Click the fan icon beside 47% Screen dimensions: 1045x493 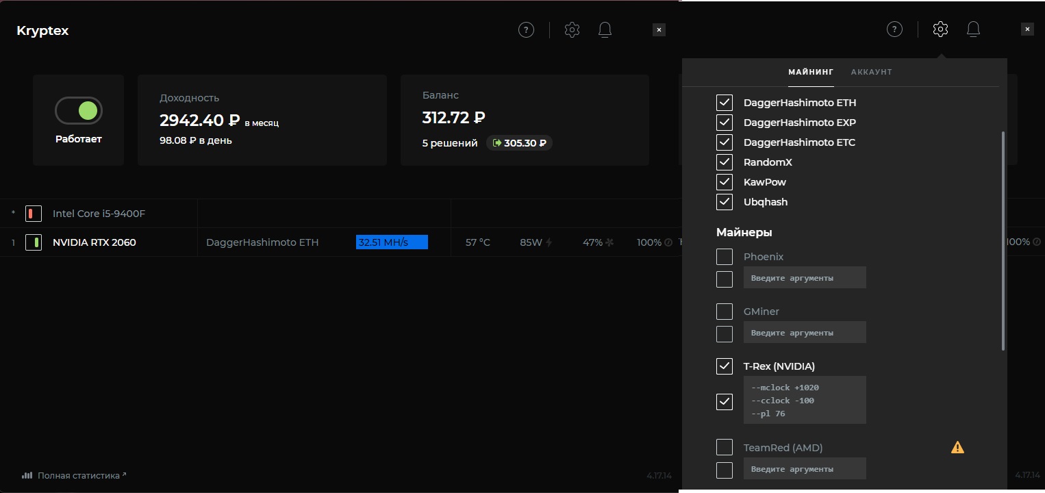[x=609, y=242]
